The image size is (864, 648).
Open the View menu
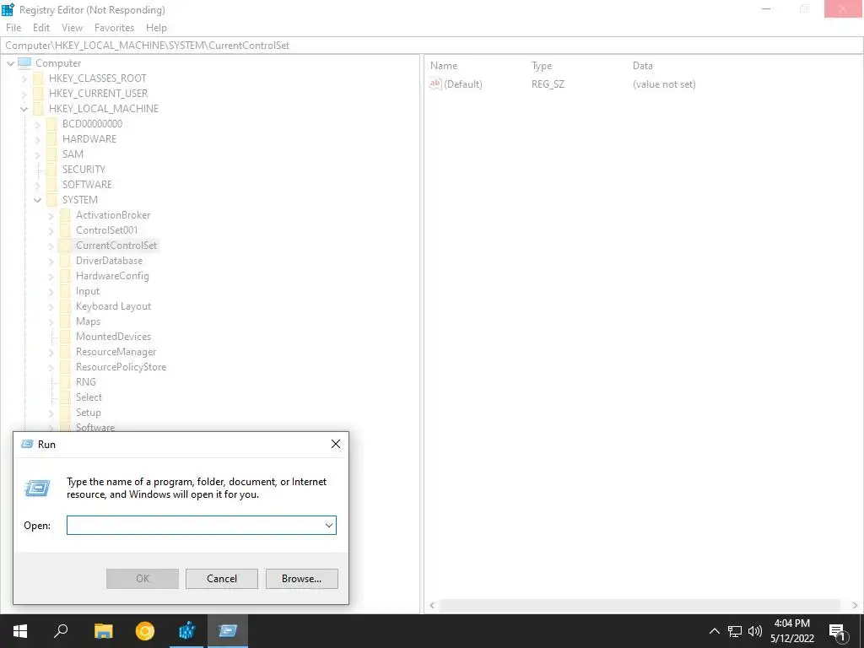click(x=73, y=28)
